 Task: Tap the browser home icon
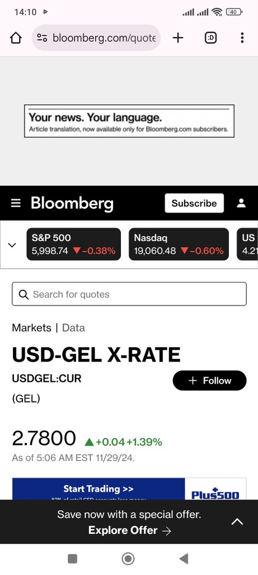(16, 38)
